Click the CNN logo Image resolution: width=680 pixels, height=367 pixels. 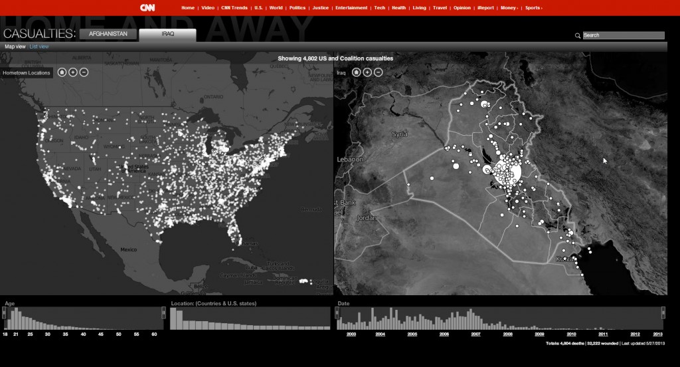pos(147,8)
